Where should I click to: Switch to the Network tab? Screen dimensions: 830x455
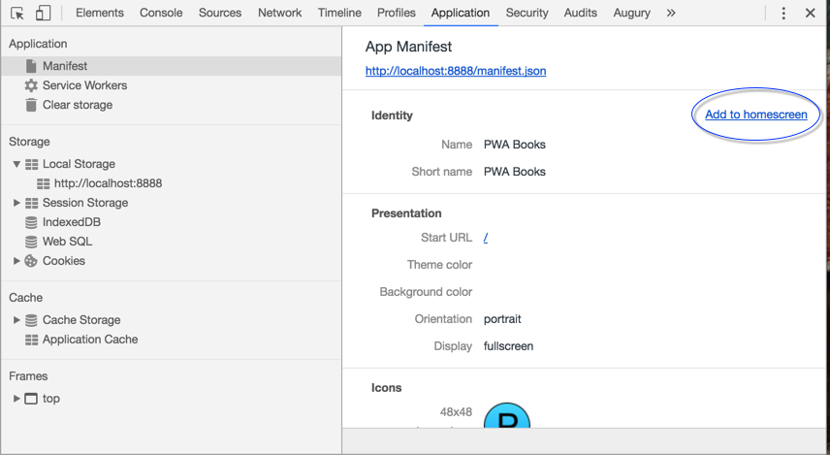tap(279, 13)
